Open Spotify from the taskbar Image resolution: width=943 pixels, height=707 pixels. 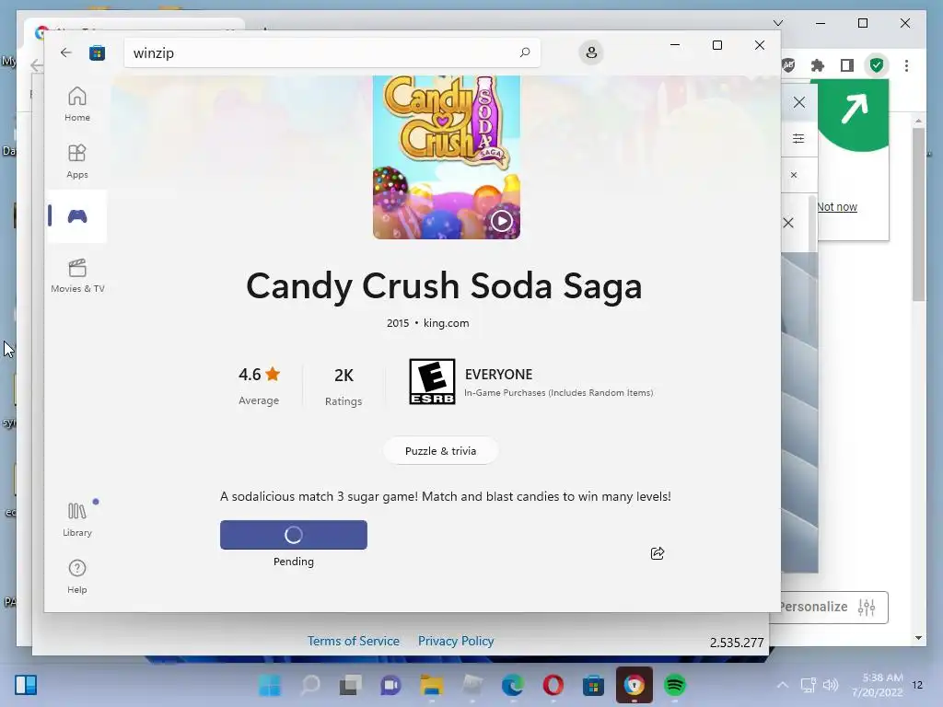click(675, 685)
